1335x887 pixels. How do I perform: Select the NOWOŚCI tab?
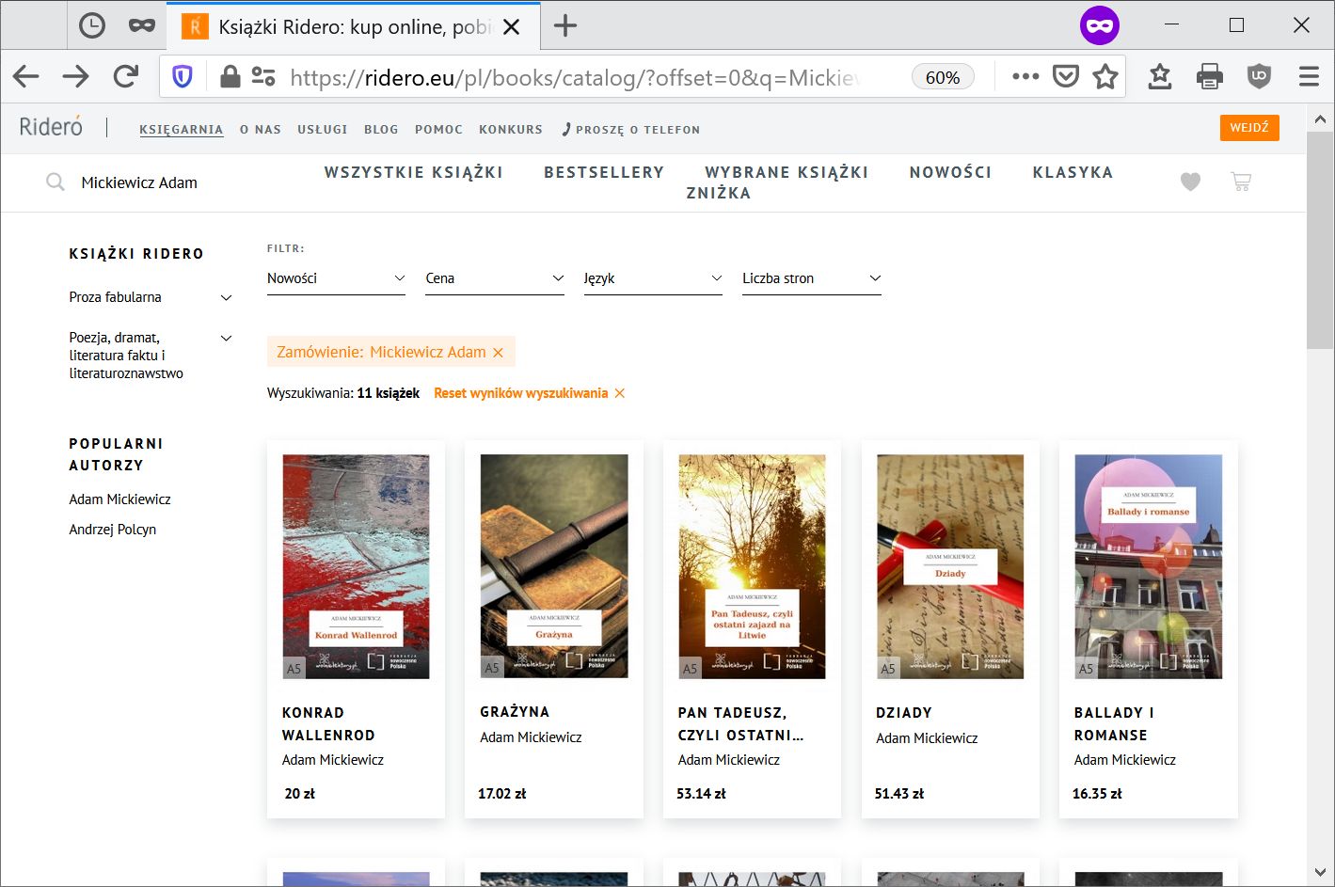click(951, 172)
